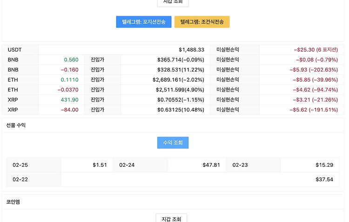Click the yellow 텔레그램: 조건식전송 button
Viewport: 349px width, 222px height.
tap(202, 22)
